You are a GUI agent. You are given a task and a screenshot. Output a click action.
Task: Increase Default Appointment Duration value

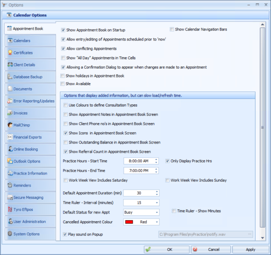coord(157,192)
